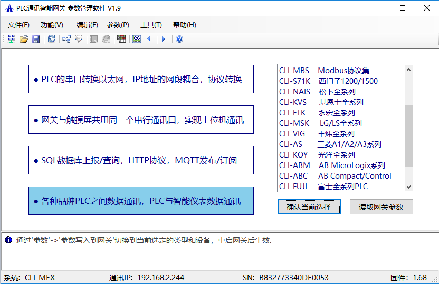Click the blue info icon in message panel
This screenshot has height=284, width=439.
[x=8, y=240]
